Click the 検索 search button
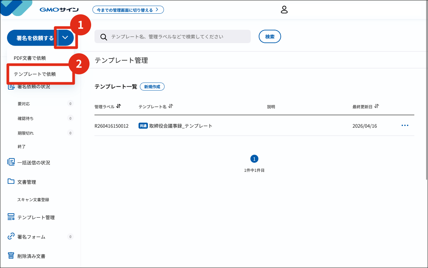 click(x=270, y=36)
